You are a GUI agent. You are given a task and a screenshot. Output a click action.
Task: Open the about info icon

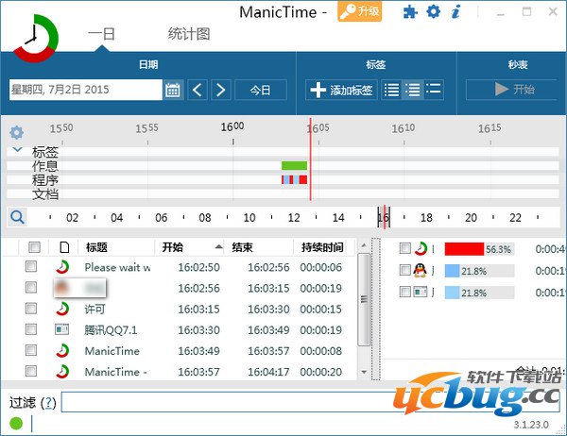tap(455, 12)
